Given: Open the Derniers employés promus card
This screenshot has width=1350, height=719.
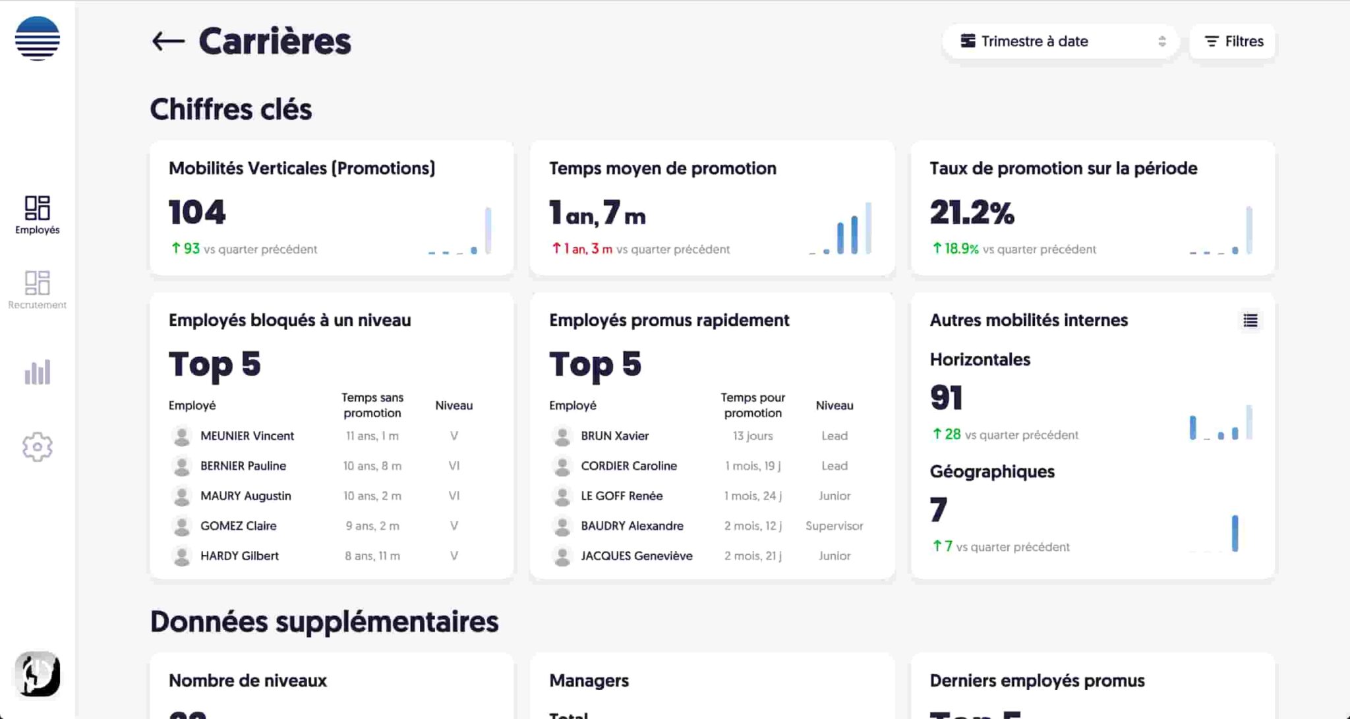Looking at the screenshot, I should 1037,681.
